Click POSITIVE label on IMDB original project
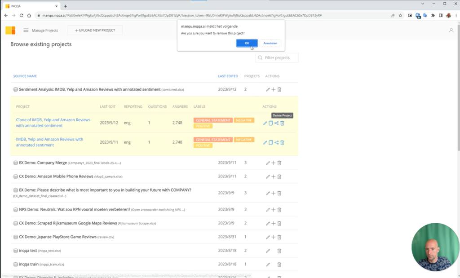Viewport: 460px width, 278px height. coord(203,146)
